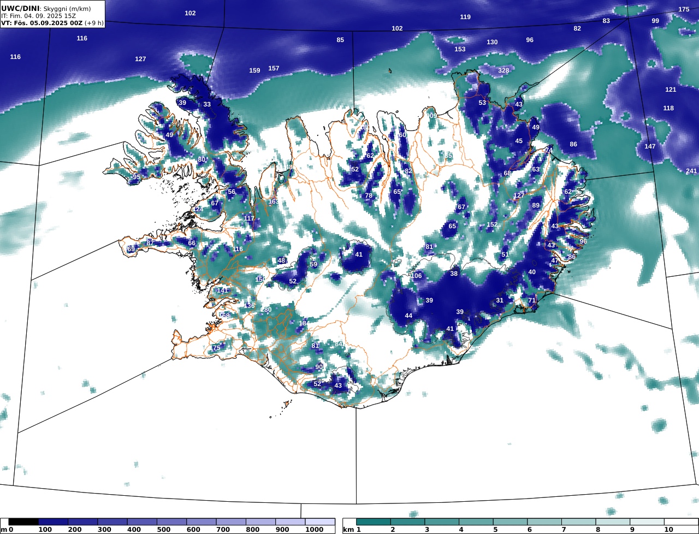Click the visibility value 121 on the map
The image size is (699, 534).
point(671,89)
